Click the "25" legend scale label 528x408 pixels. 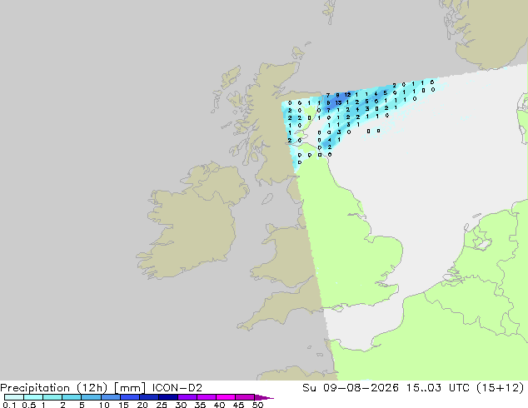point(162,405)
